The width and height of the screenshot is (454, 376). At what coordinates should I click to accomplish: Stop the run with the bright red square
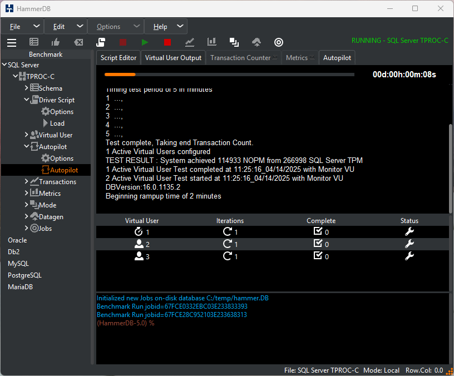(167, 42)
